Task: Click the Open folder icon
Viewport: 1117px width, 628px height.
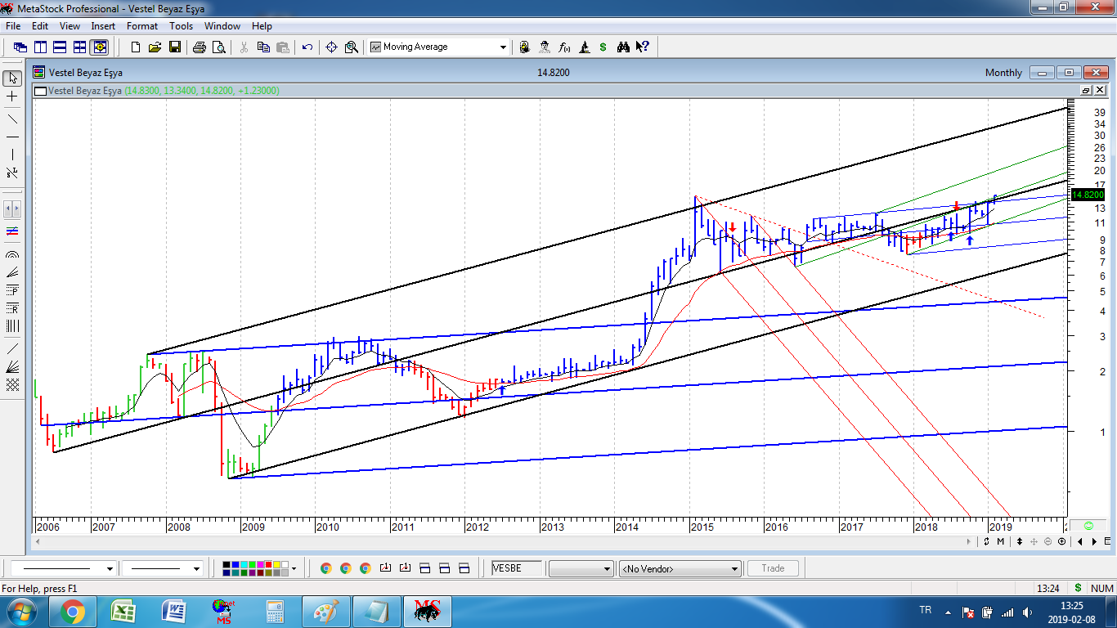Action: click(155, 47)
